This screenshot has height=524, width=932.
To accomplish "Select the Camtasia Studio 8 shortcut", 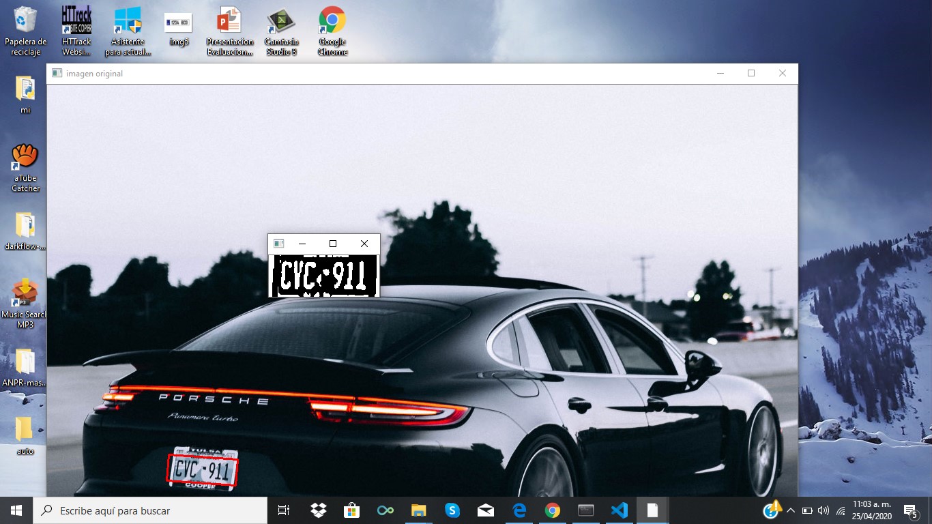I will point(280,31).
